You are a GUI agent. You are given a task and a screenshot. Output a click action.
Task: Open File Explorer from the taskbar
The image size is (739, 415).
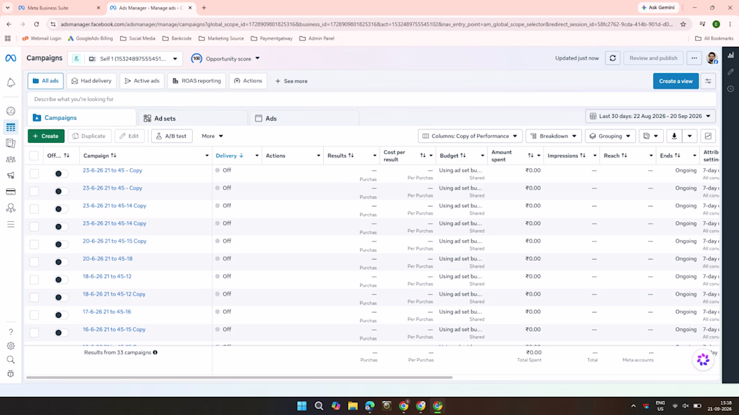353,406
